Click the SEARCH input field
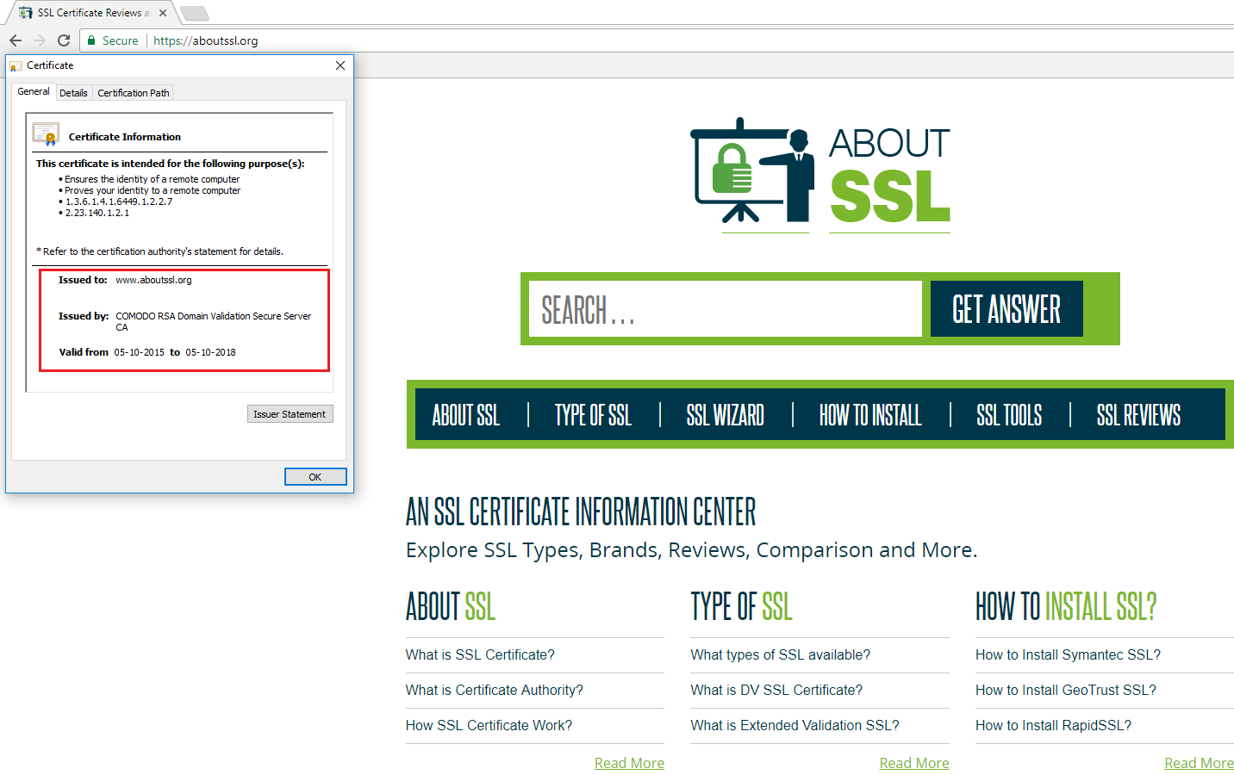The image size is (1234, 775). 725,309
